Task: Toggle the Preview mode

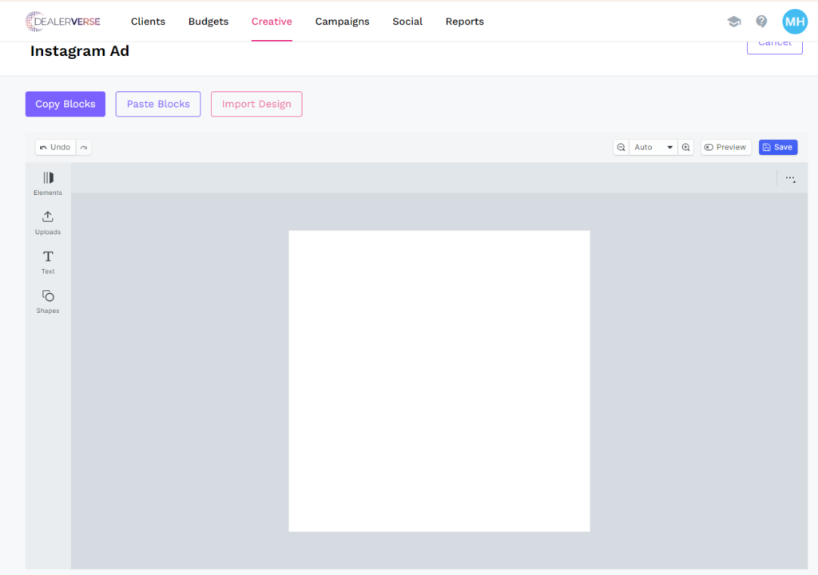Action: coord(725,147)
